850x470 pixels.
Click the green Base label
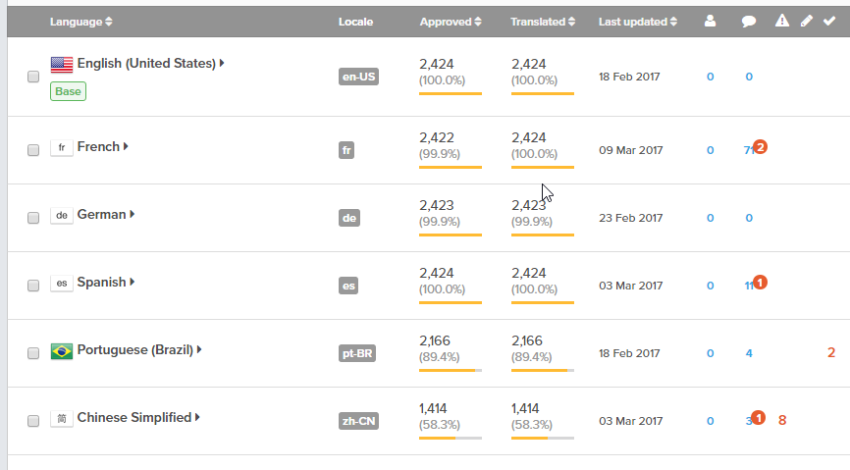[x=69, y=91]
